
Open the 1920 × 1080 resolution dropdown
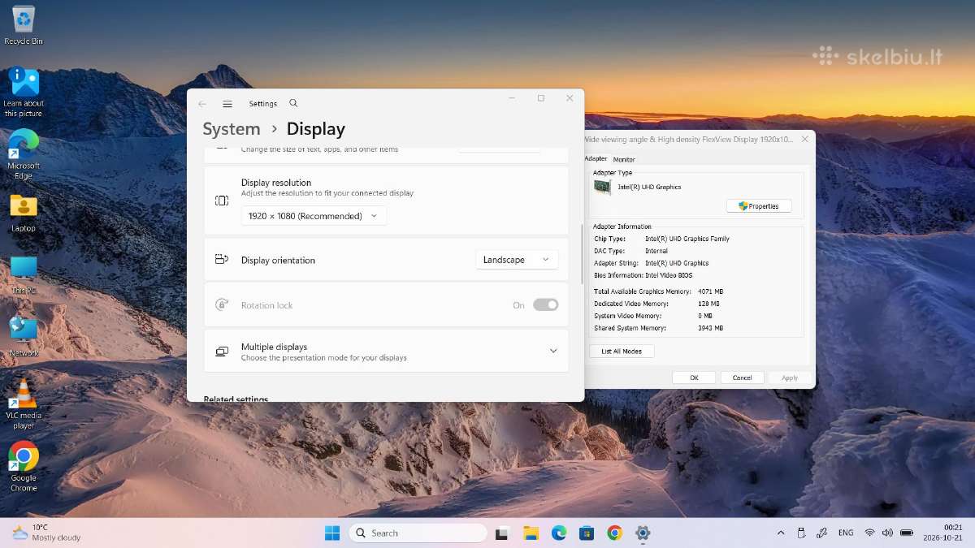[x=314, y=216]
